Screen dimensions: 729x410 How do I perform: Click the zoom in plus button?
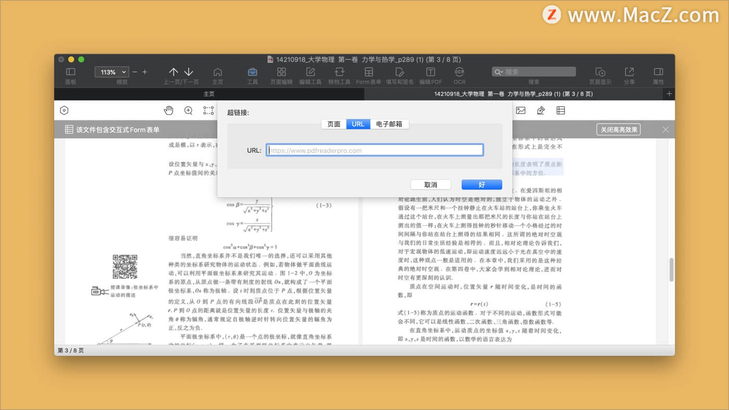pyautogui.click(x=145, y=72)
